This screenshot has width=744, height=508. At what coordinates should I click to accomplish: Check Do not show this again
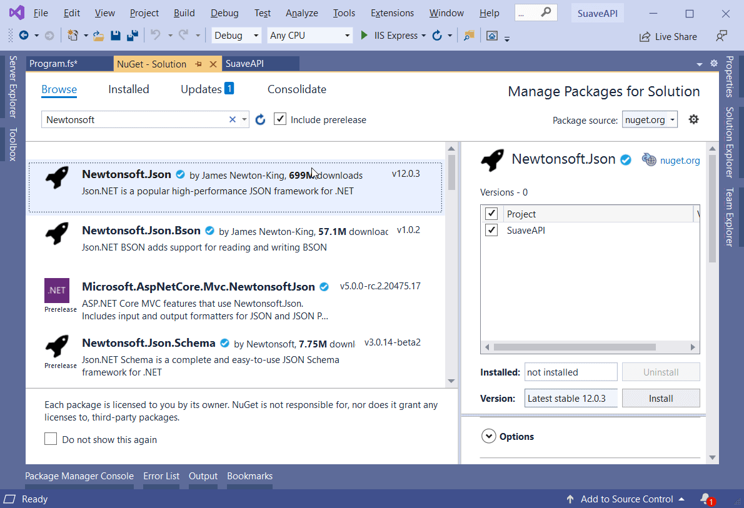[50, 439]
